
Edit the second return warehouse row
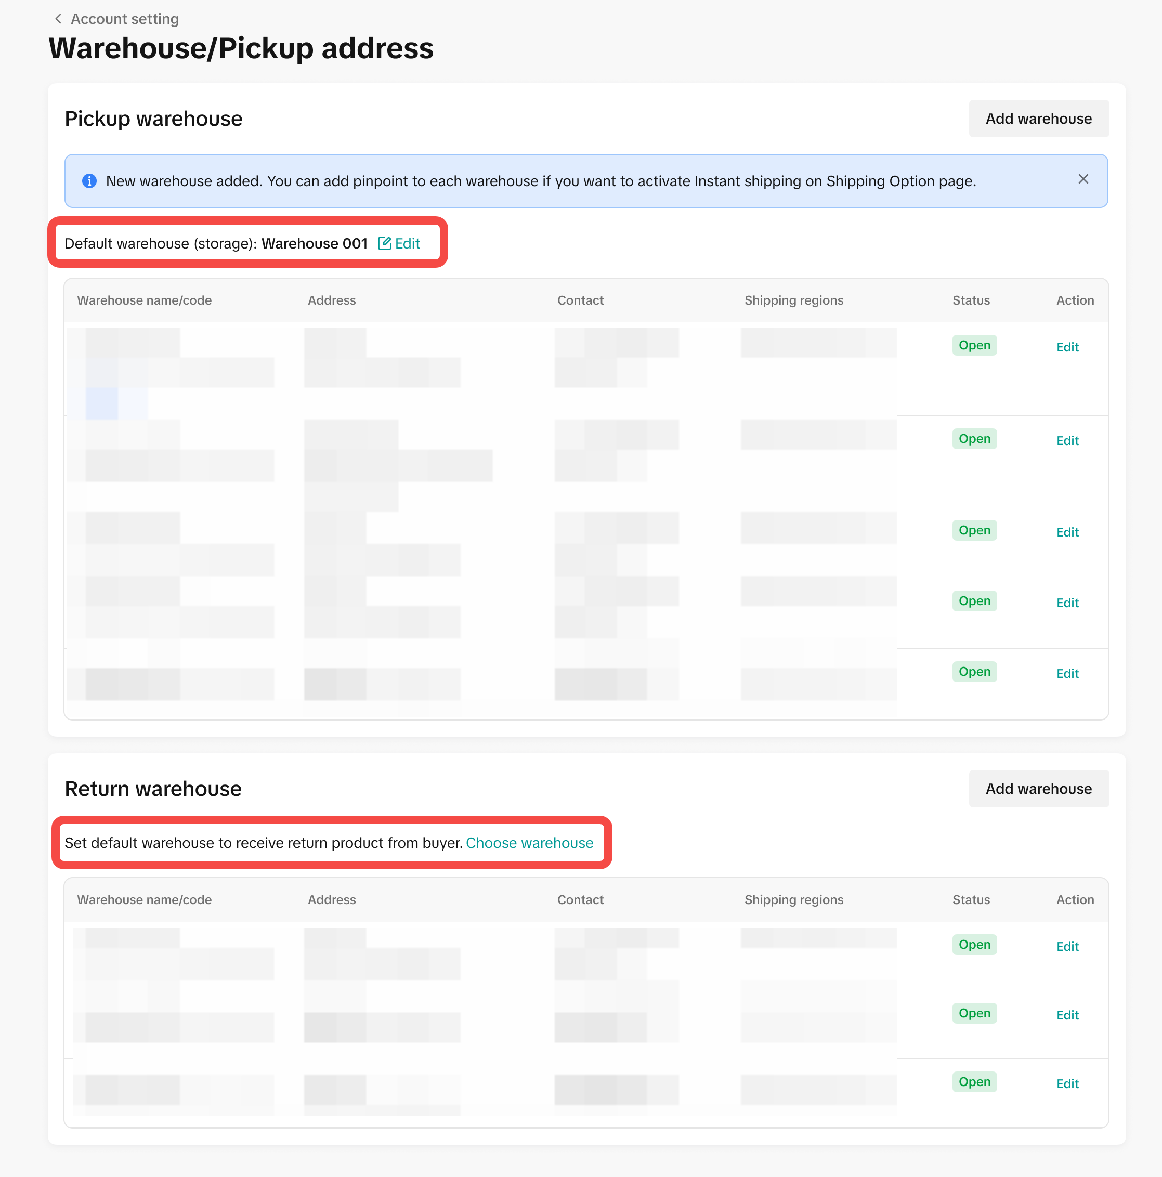coord(1067,1015)
